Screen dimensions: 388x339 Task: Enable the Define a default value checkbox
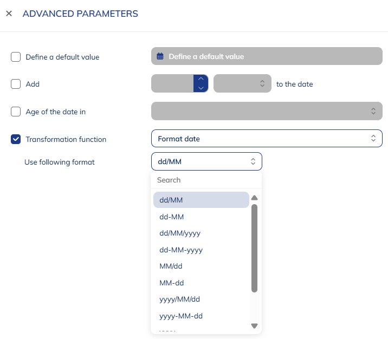[16, 57]
